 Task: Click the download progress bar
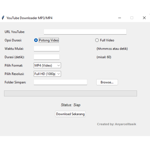[x=71, y=93]
